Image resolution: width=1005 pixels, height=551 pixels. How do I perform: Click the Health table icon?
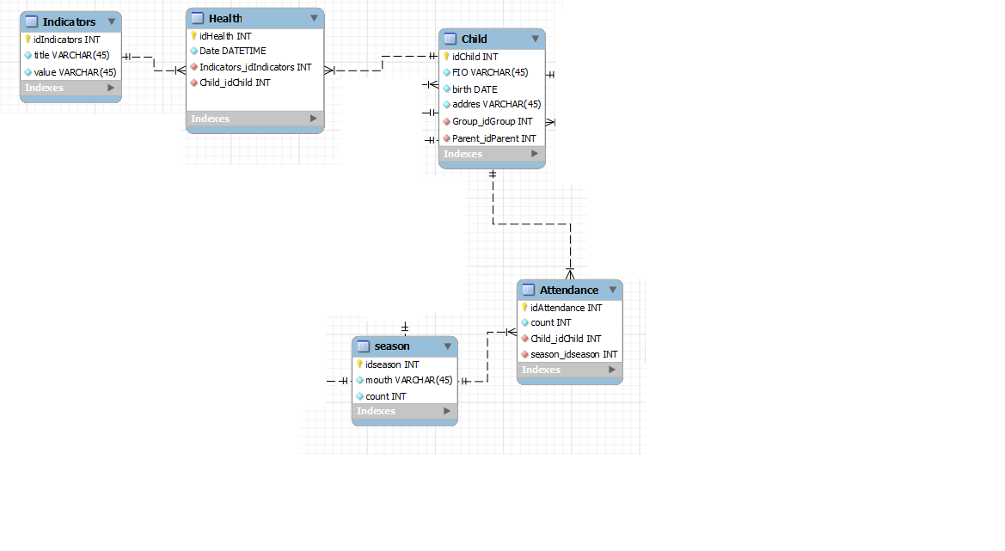pyautogui.click(x=198, y=18)
